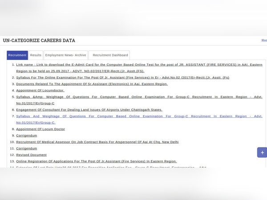Open the Corrigendum link numbered eleven
267x200 pixels.
[27, 148]
